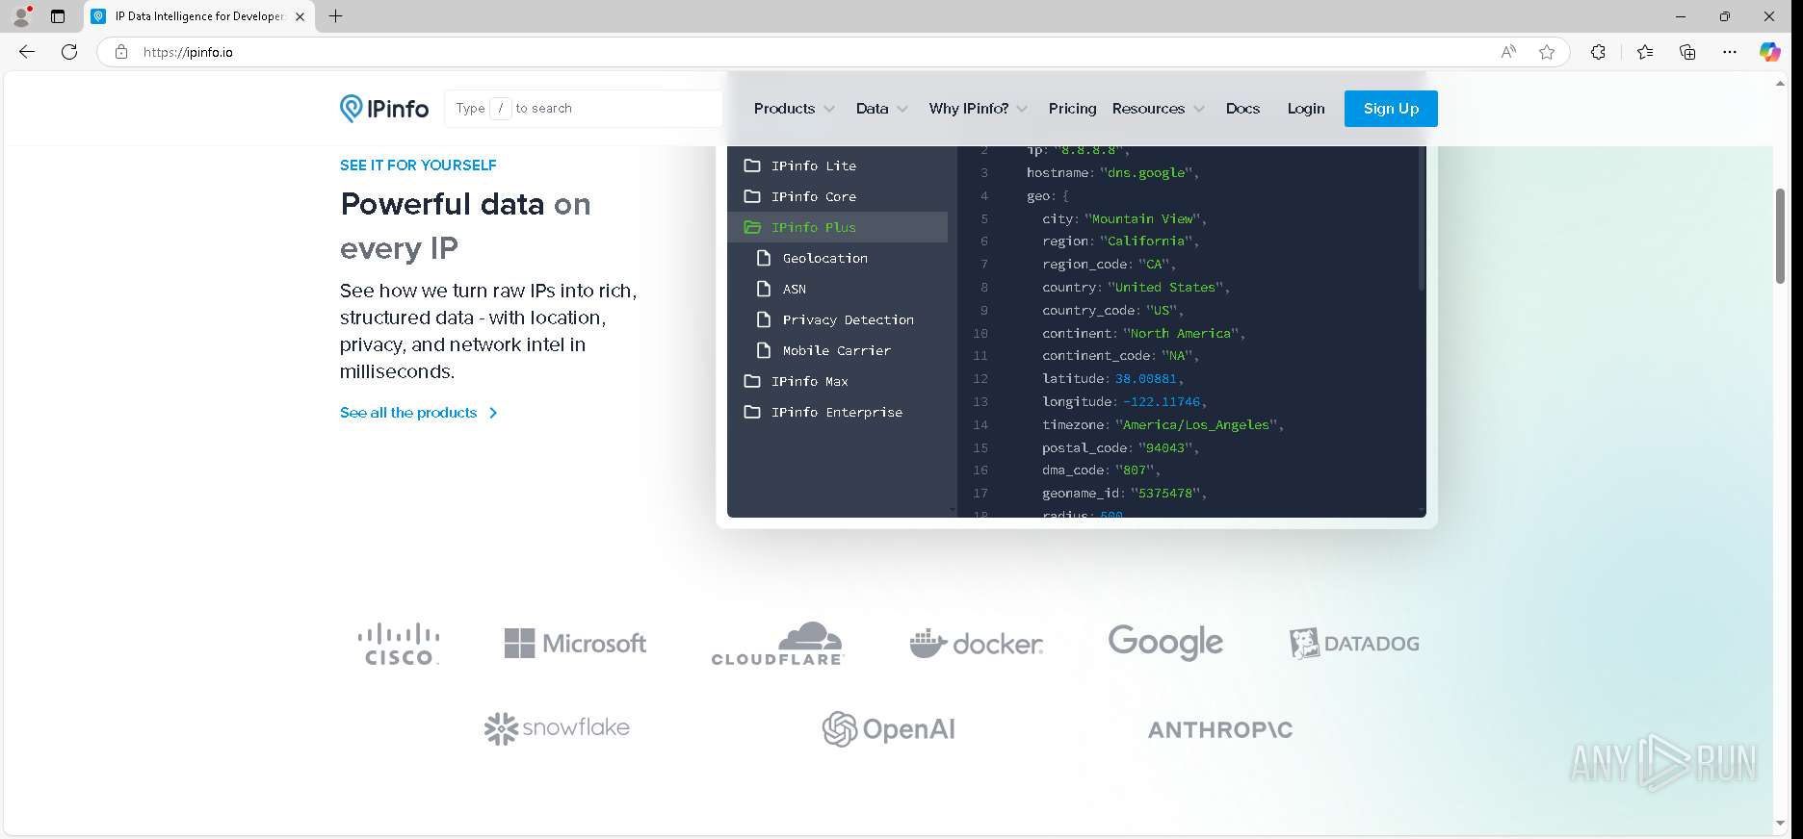This screenshot has width=1803, height=839.
Task: Click the Google logo
Action: 1165,642
